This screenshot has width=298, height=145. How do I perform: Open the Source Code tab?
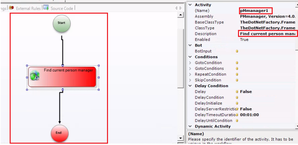[62, 9]
